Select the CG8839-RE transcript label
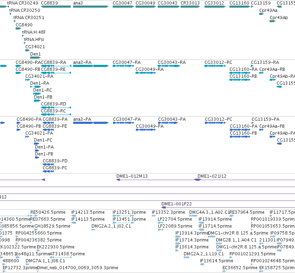Viewport: 295px width, 273px height. pos(53,69)
